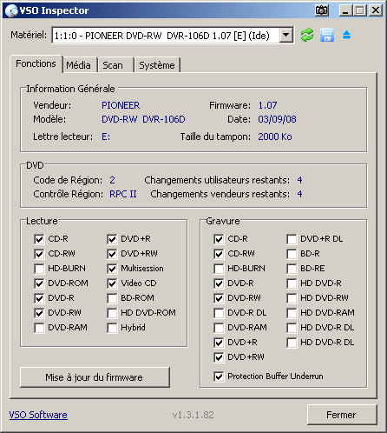
Task: Click the drive letter value E:
Action: tap(106, 137)
